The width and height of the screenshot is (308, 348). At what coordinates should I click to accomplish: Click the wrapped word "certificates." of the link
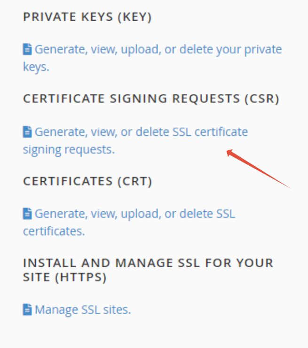pos(54,231)
